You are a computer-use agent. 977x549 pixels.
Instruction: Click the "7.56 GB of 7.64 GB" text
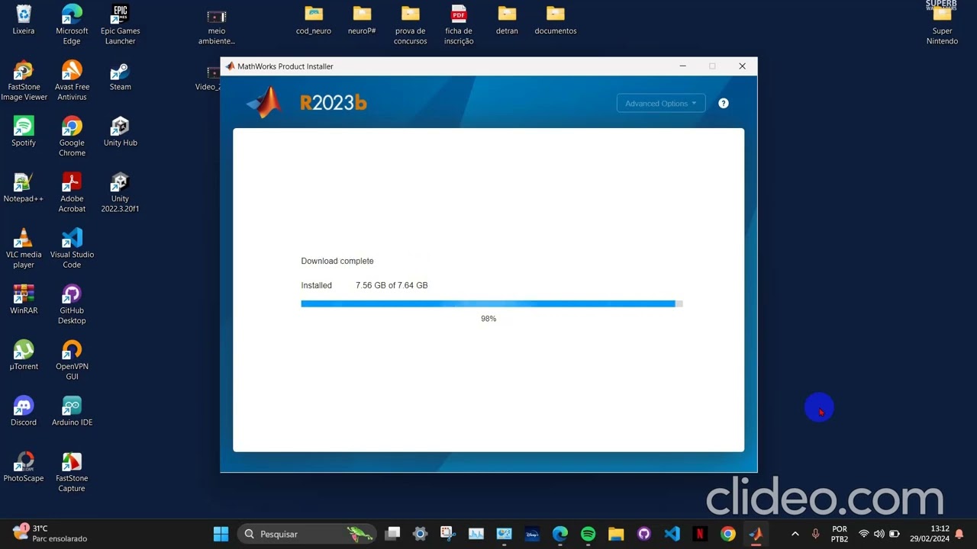(x=392, y=285)
